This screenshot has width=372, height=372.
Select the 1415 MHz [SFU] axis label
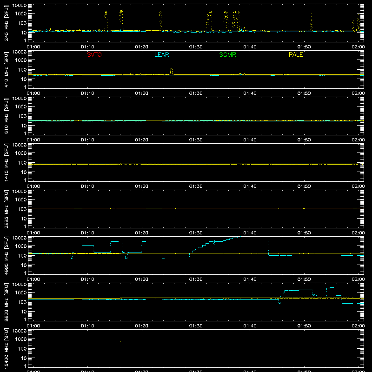coord(6,162)
